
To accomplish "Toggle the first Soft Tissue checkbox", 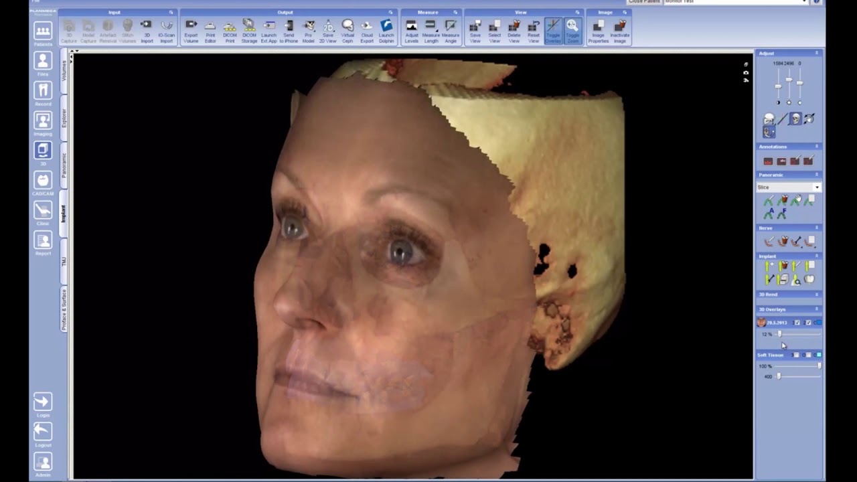I will (796, 355).
